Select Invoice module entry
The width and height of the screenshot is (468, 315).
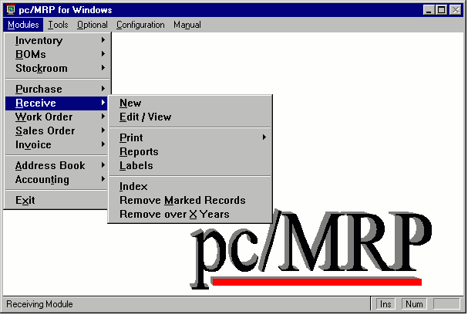[57, 145]
